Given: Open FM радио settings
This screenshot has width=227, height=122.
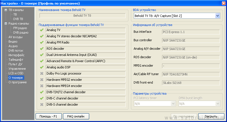Looking at the screenshot, I should 20,28.
